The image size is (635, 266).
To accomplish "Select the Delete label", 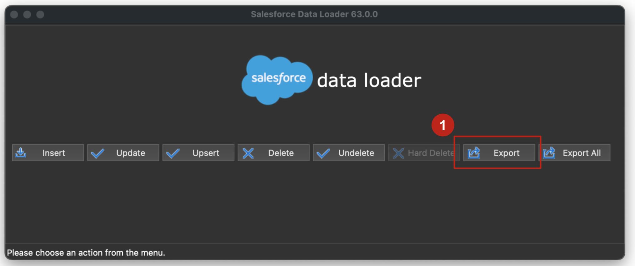I will coord(281,153).
